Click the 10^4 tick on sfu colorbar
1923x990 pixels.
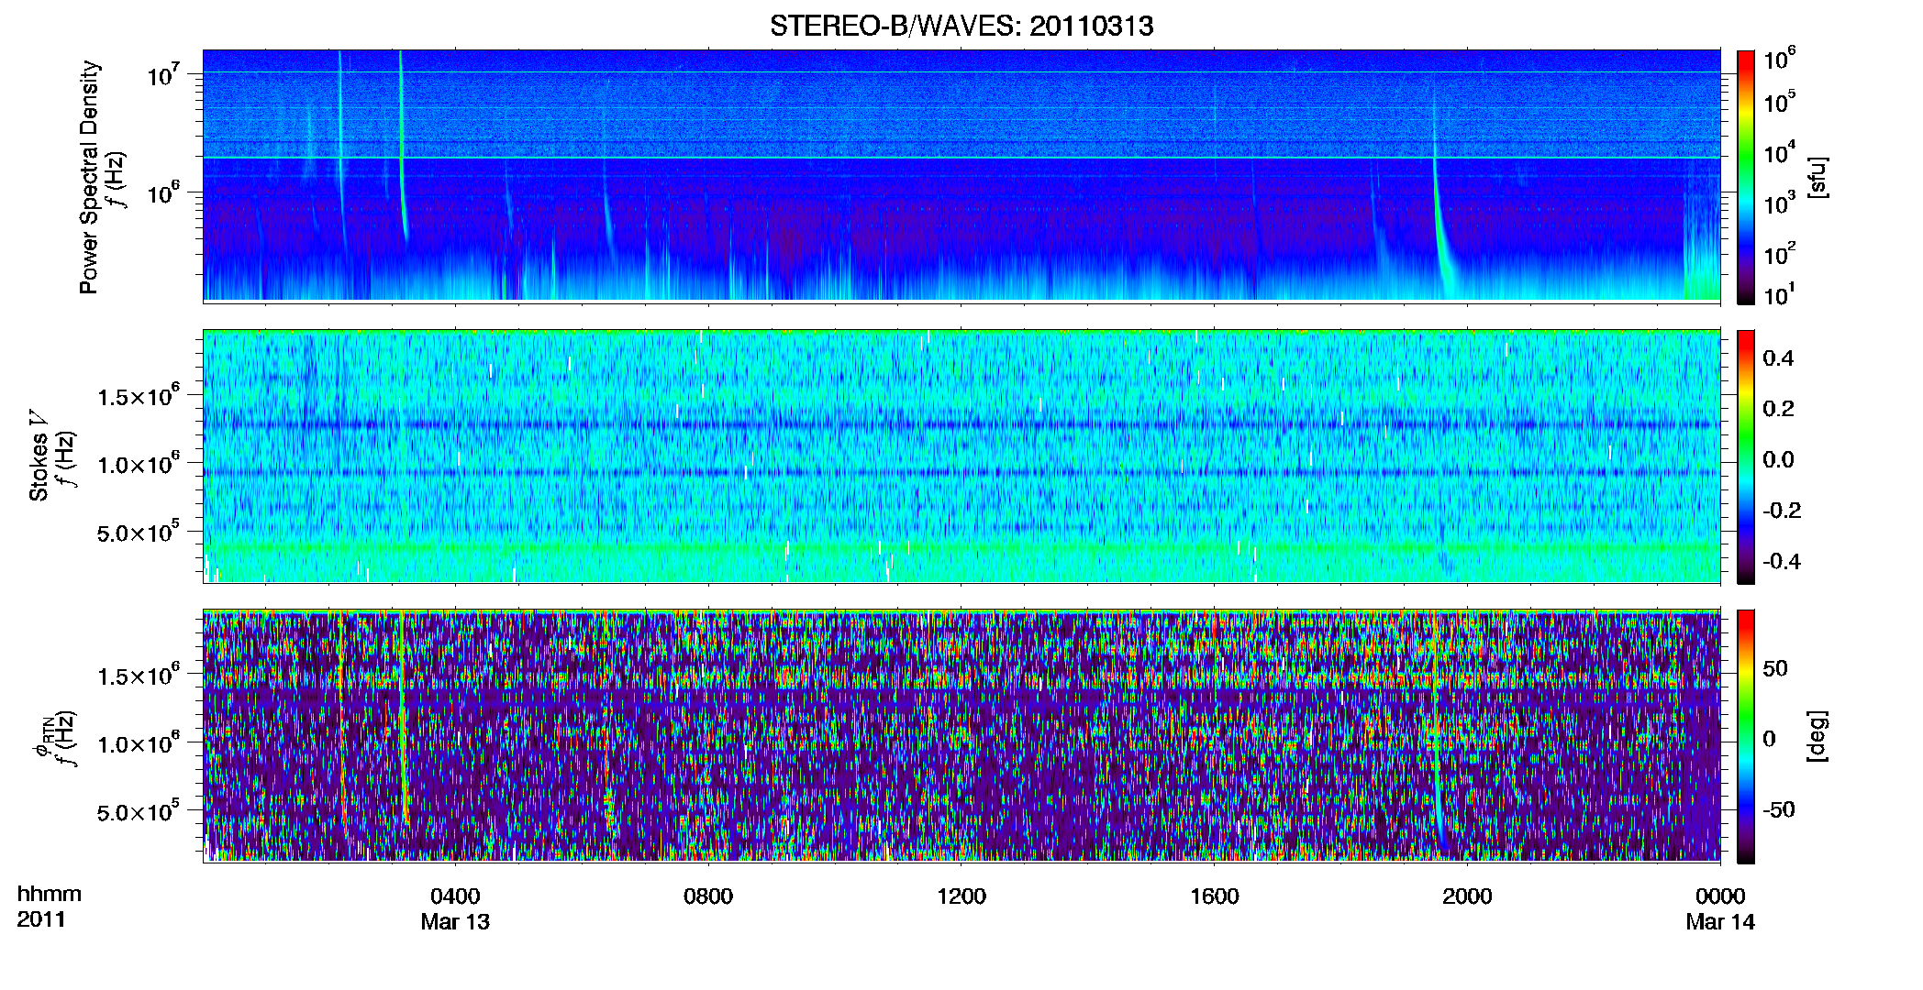[1779, 153]
